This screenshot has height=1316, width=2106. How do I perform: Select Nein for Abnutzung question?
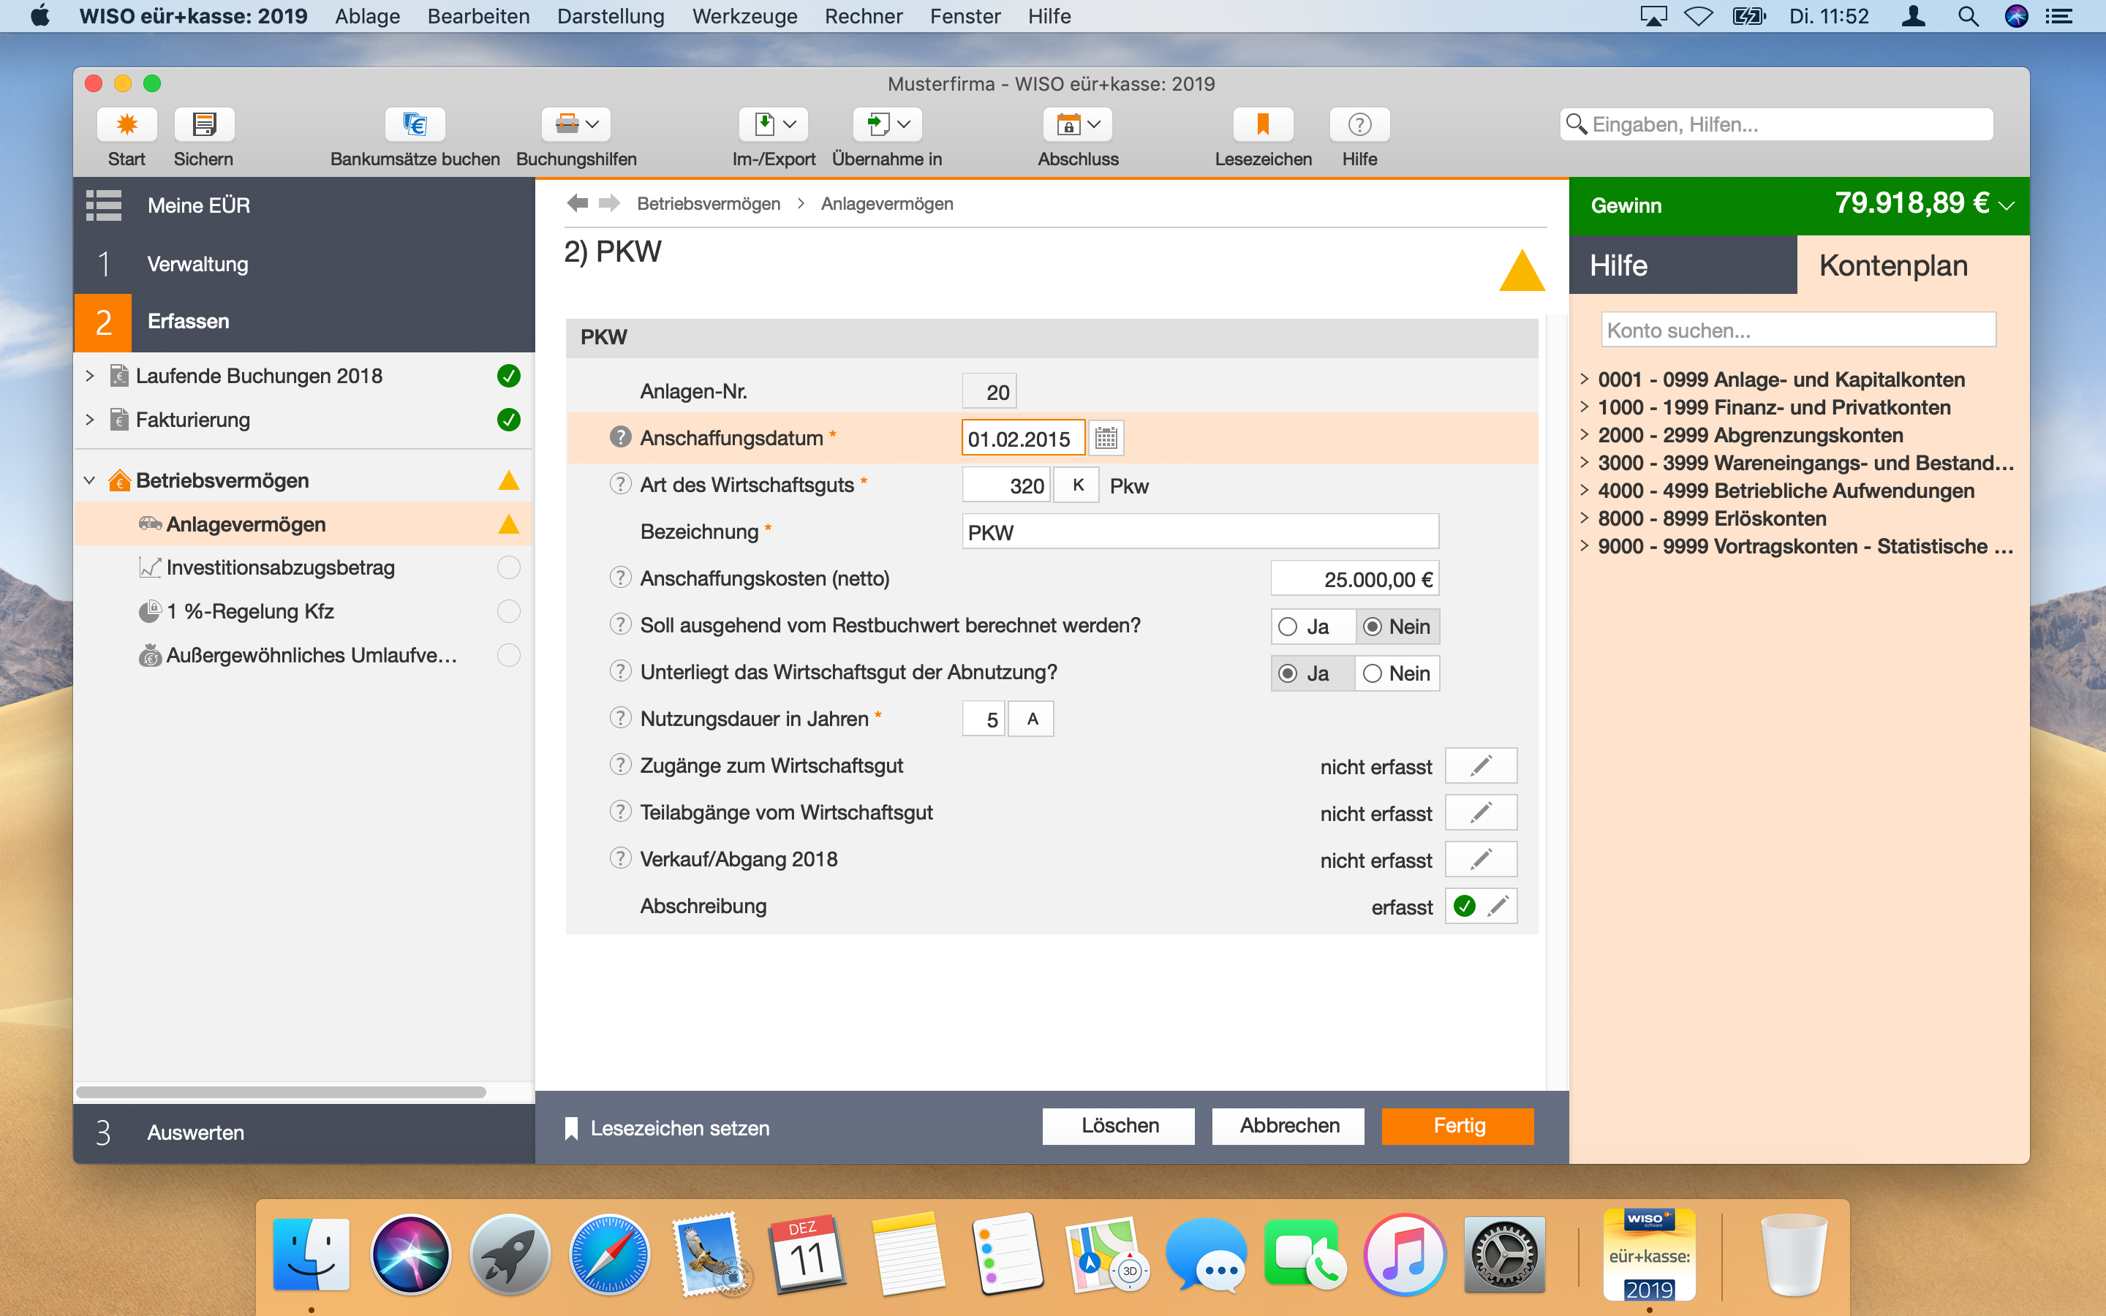(x=1373, y=673)
